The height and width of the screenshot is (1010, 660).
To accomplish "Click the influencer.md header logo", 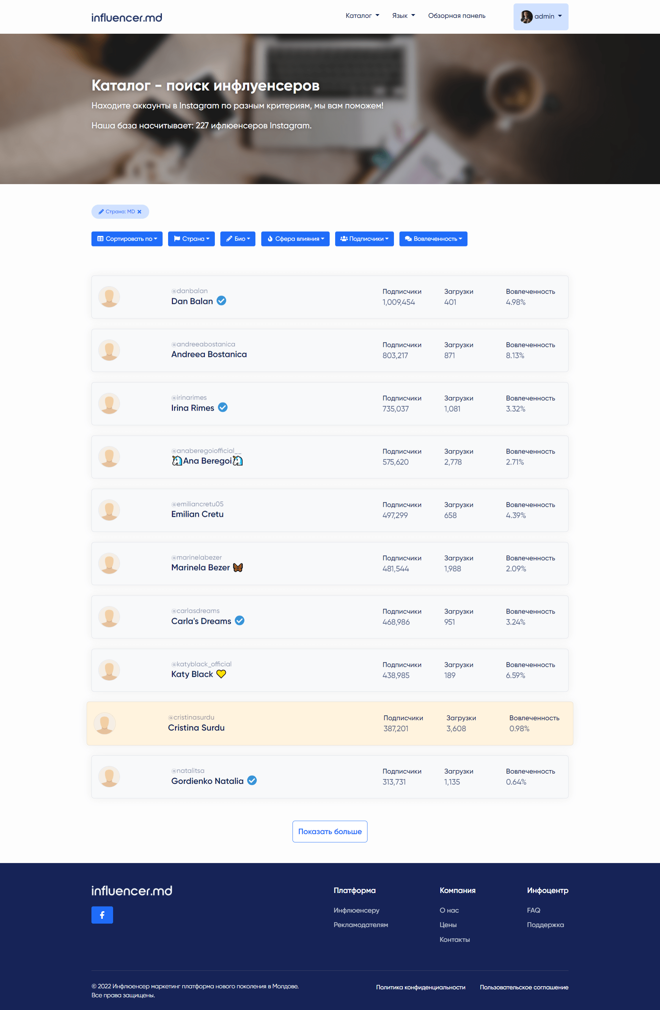I will point(127,18).
